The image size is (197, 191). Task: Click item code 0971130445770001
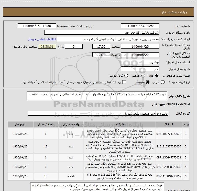[x=169, y=157]
